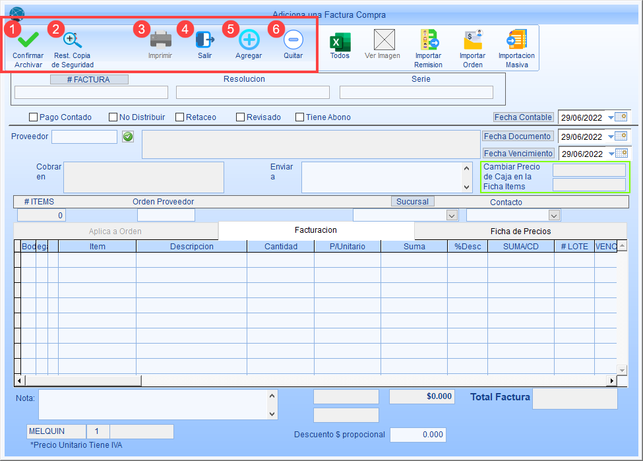Click the Importar Remision icon
This screenshot has width=643, height=461.
coord(429,40)
